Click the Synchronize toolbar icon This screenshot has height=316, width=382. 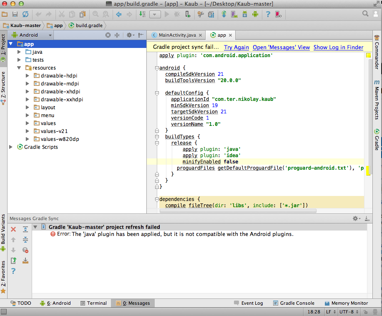pyautogui.click(x=25, y=14)
